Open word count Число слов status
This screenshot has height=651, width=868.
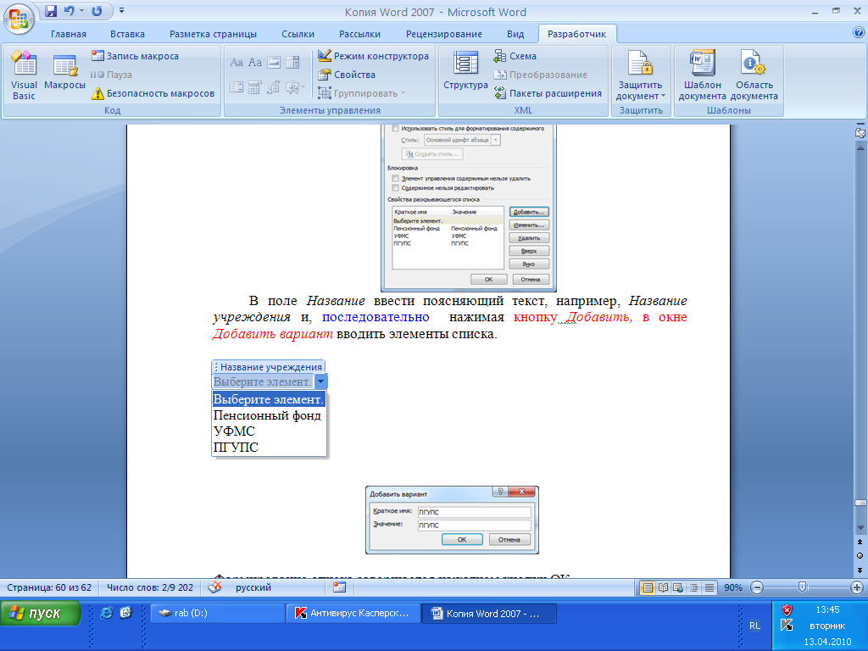pyautogui.click(x=150, y=588)
